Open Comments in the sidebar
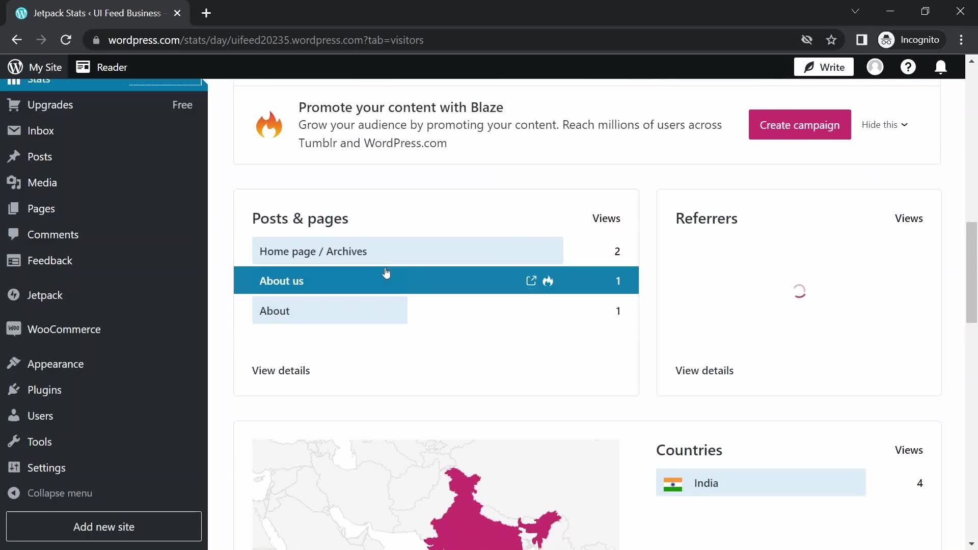978x550 pixels. tap(104, 235)
